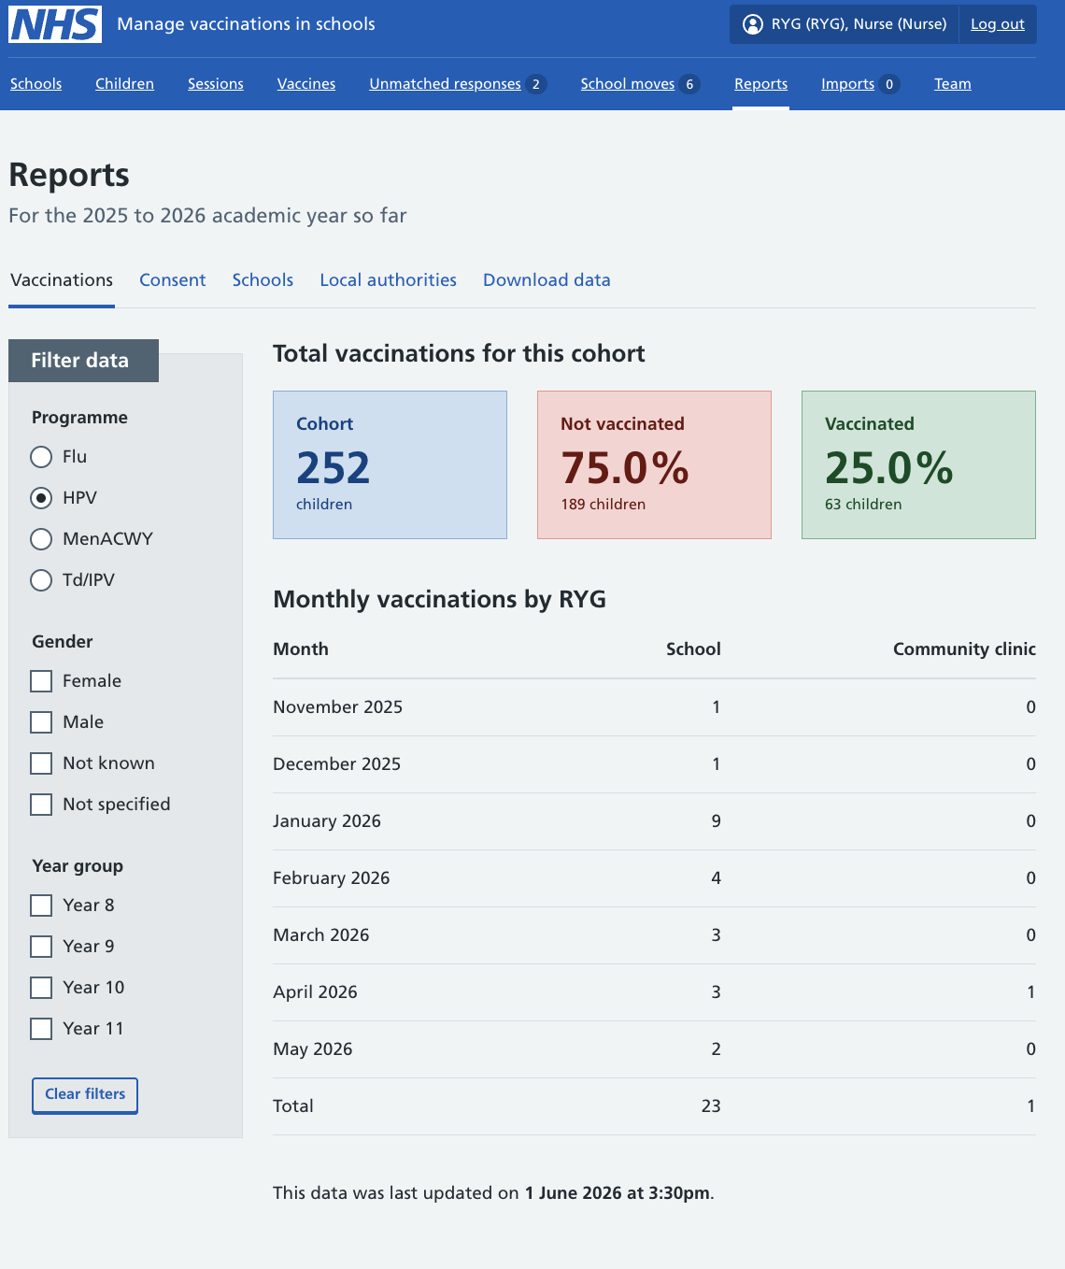Image resolution: width=1065 pixels, height=1269 pixels.
Task: Click January 2026 school count 9
Action: coord(717,821)
